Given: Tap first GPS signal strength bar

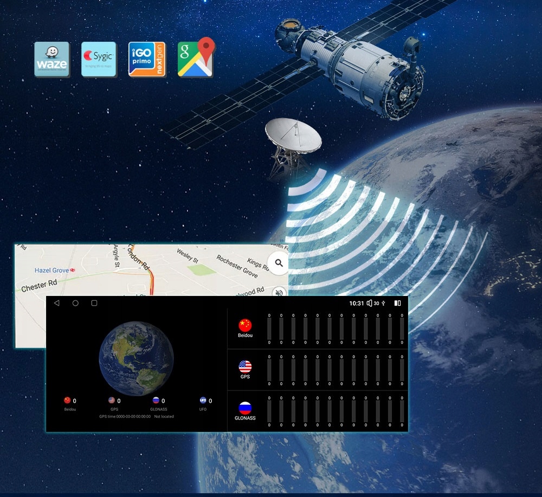Looking at the screenshot, I should [269, 370].
